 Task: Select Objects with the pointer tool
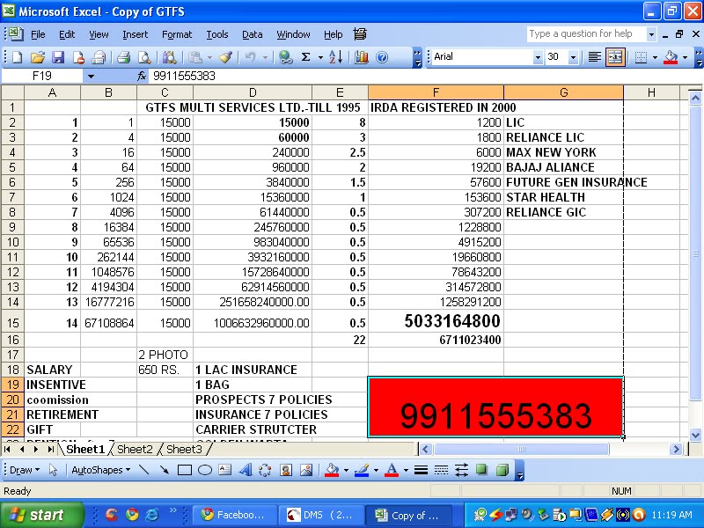[53, 470]
